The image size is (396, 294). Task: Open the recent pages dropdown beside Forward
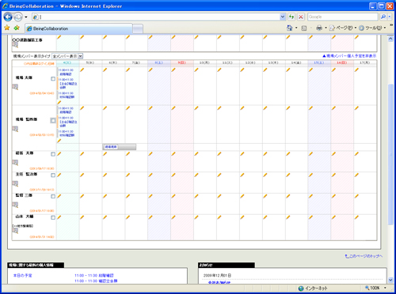coord(26,17)
